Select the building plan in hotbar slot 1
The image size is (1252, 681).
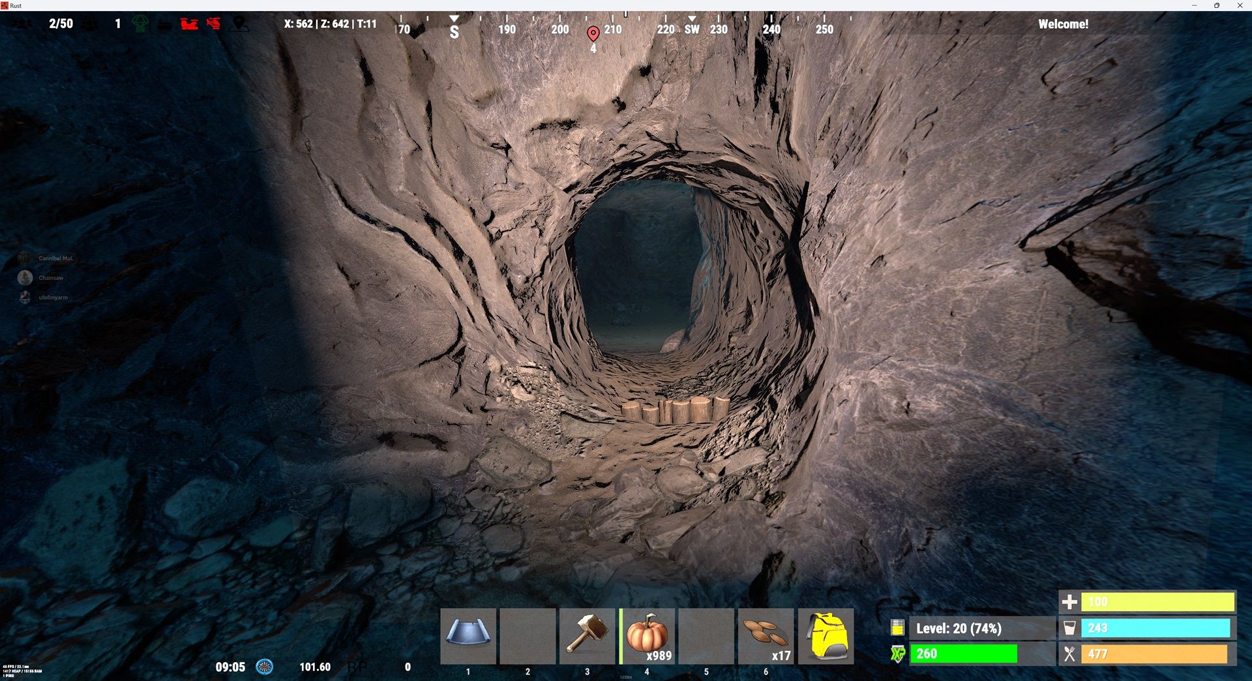tap(468, 635)
